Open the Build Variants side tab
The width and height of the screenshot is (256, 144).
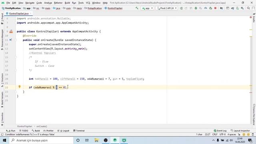[x=2, y=100]
